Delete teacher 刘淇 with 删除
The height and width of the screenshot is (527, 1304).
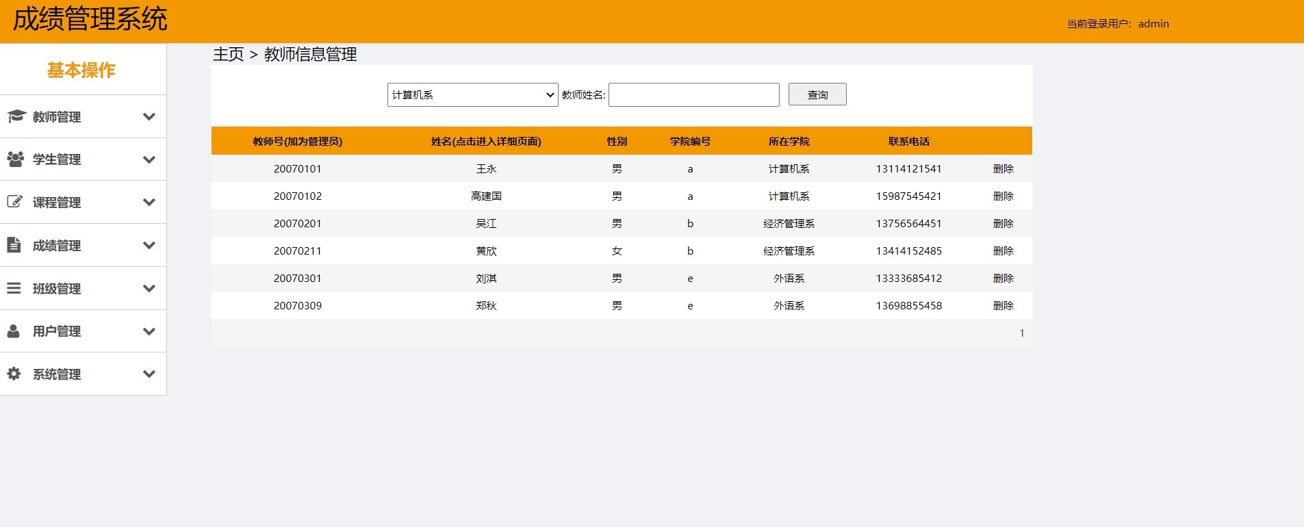tap(1003, 278)
